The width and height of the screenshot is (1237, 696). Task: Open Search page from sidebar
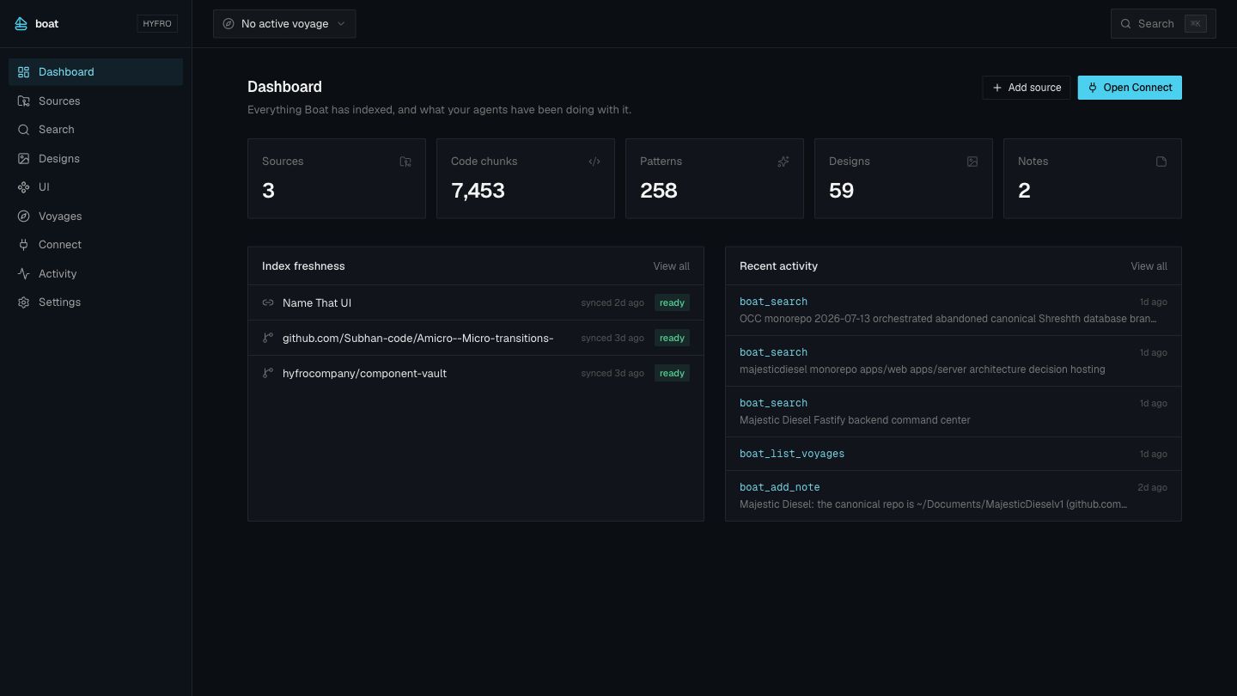click(x=95, y=130)
